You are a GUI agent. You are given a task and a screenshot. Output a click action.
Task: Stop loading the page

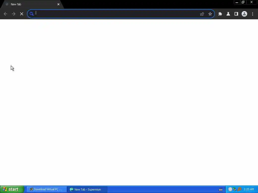[x=22, y=14]
